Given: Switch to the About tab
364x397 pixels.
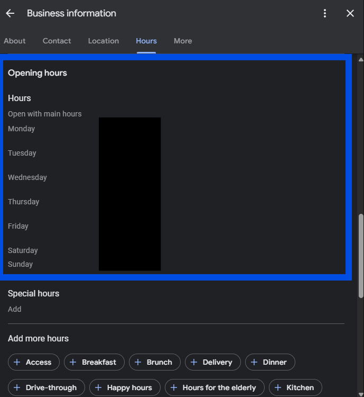Looking at the screenshot, I should [x=15, y=41].
